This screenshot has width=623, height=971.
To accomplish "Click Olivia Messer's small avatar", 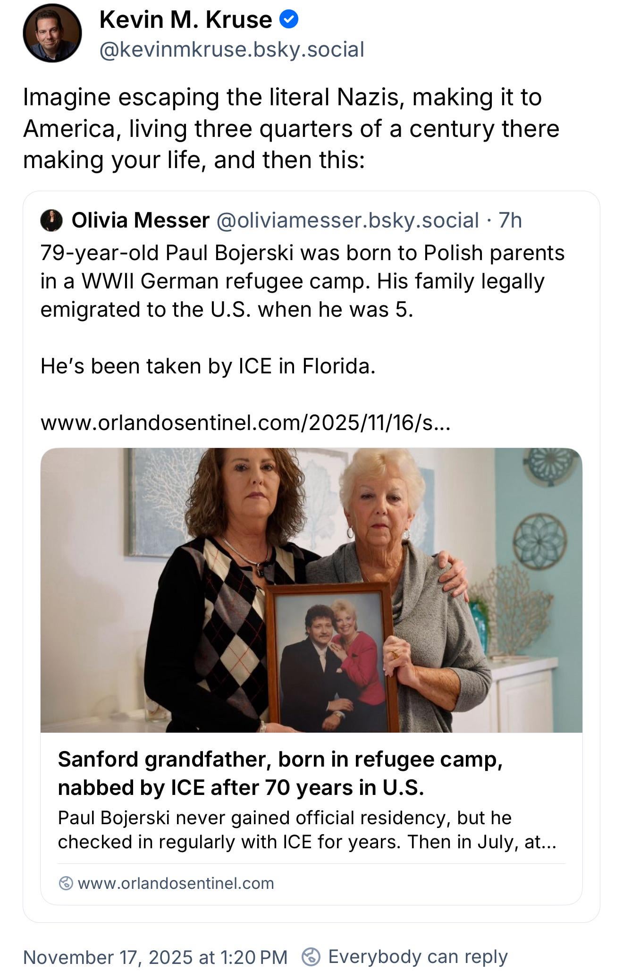I will pos(51,220).
